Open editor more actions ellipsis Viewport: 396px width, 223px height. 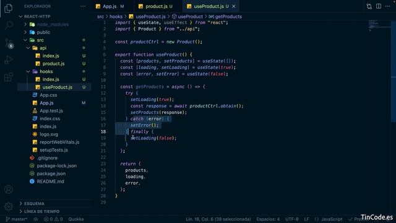[388, 6]
